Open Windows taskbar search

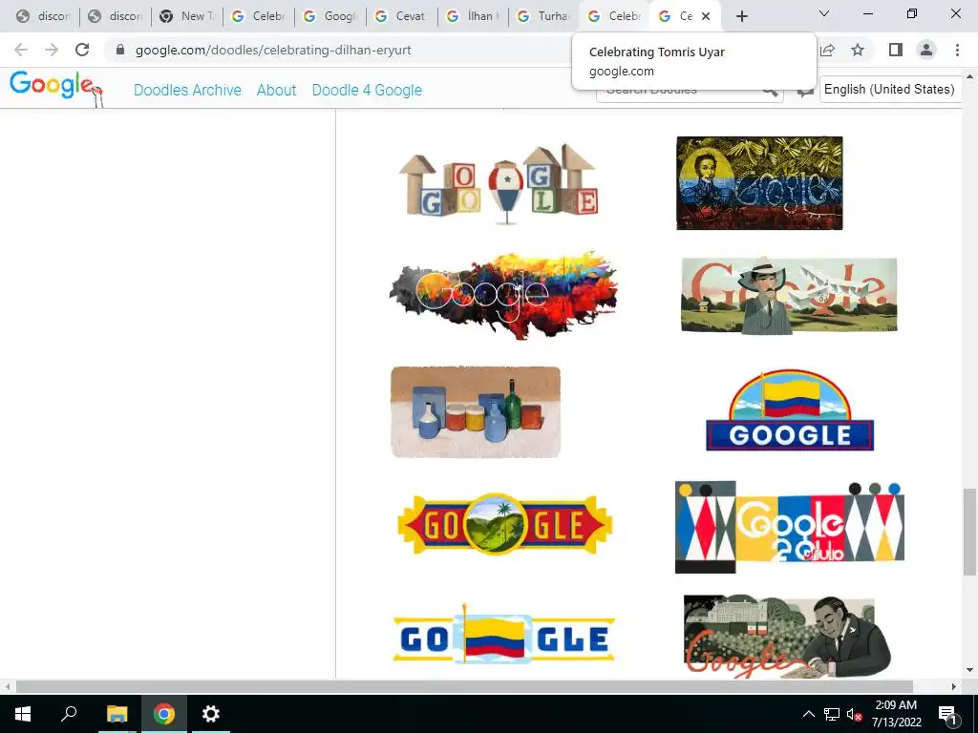point(69,714)
